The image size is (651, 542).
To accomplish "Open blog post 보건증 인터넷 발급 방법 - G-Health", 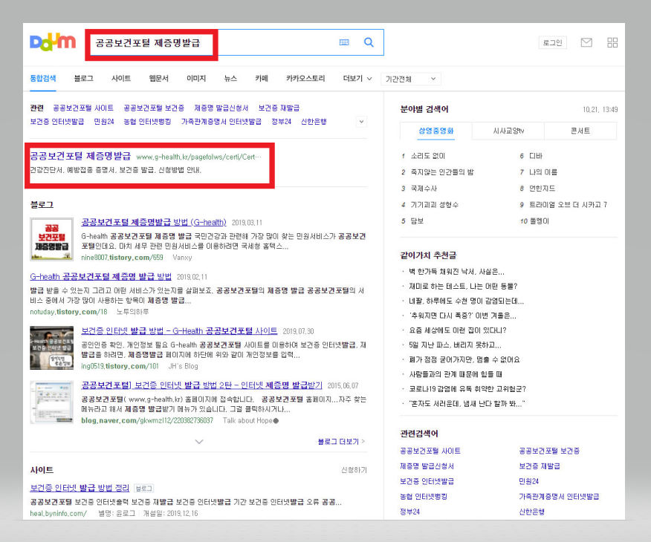I will [x=179, y=331].
